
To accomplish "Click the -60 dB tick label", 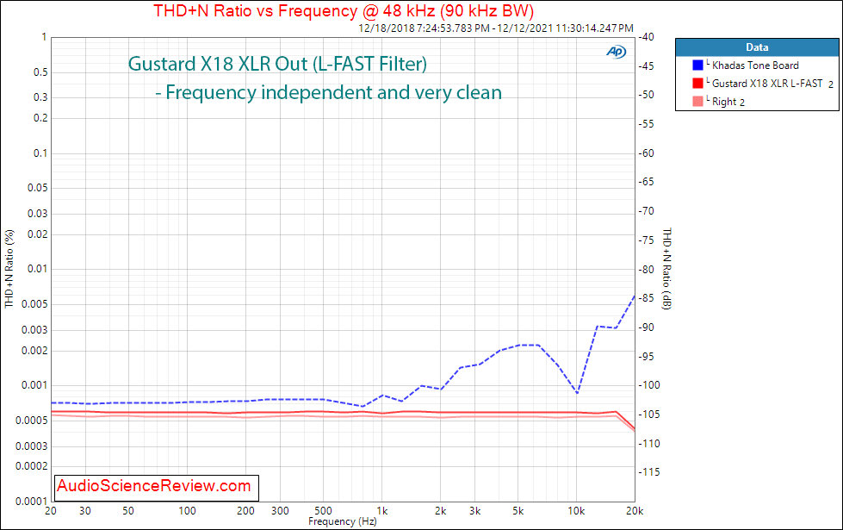I will coord(646,153).
